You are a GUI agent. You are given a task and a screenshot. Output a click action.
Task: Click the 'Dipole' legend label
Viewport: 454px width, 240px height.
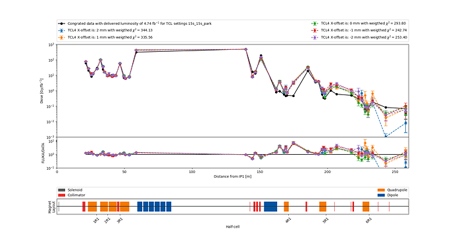pos(393,195)
